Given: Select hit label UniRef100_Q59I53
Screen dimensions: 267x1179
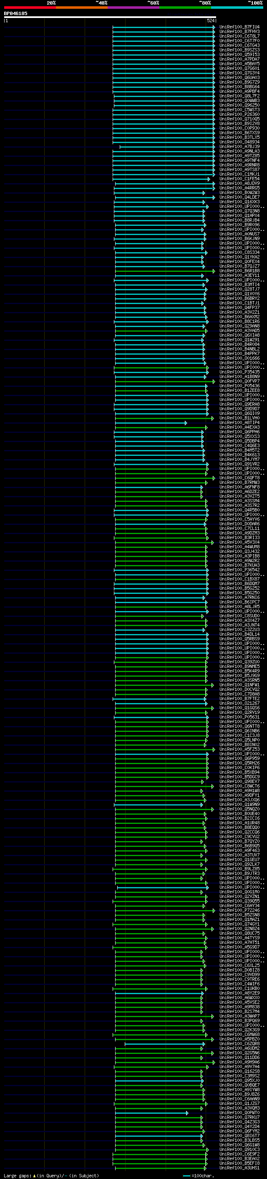Looking at the screenshot, I should click(239, 54).
